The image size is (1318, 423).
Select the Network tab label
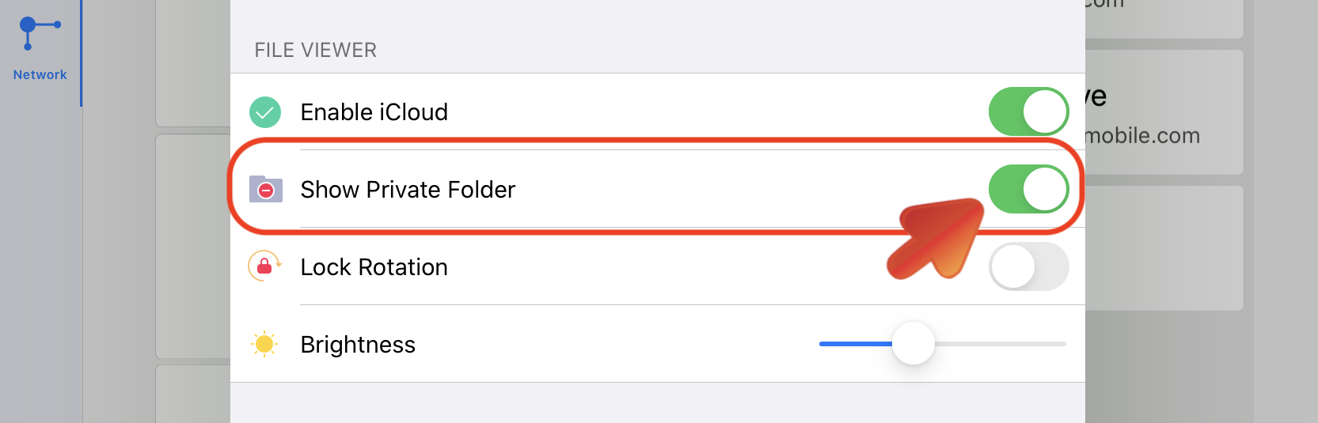(x=40, y=74)
